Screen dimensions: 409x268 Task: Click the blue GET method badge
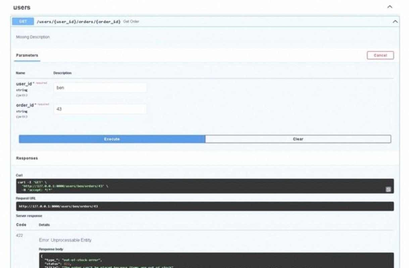pos(23,21)
